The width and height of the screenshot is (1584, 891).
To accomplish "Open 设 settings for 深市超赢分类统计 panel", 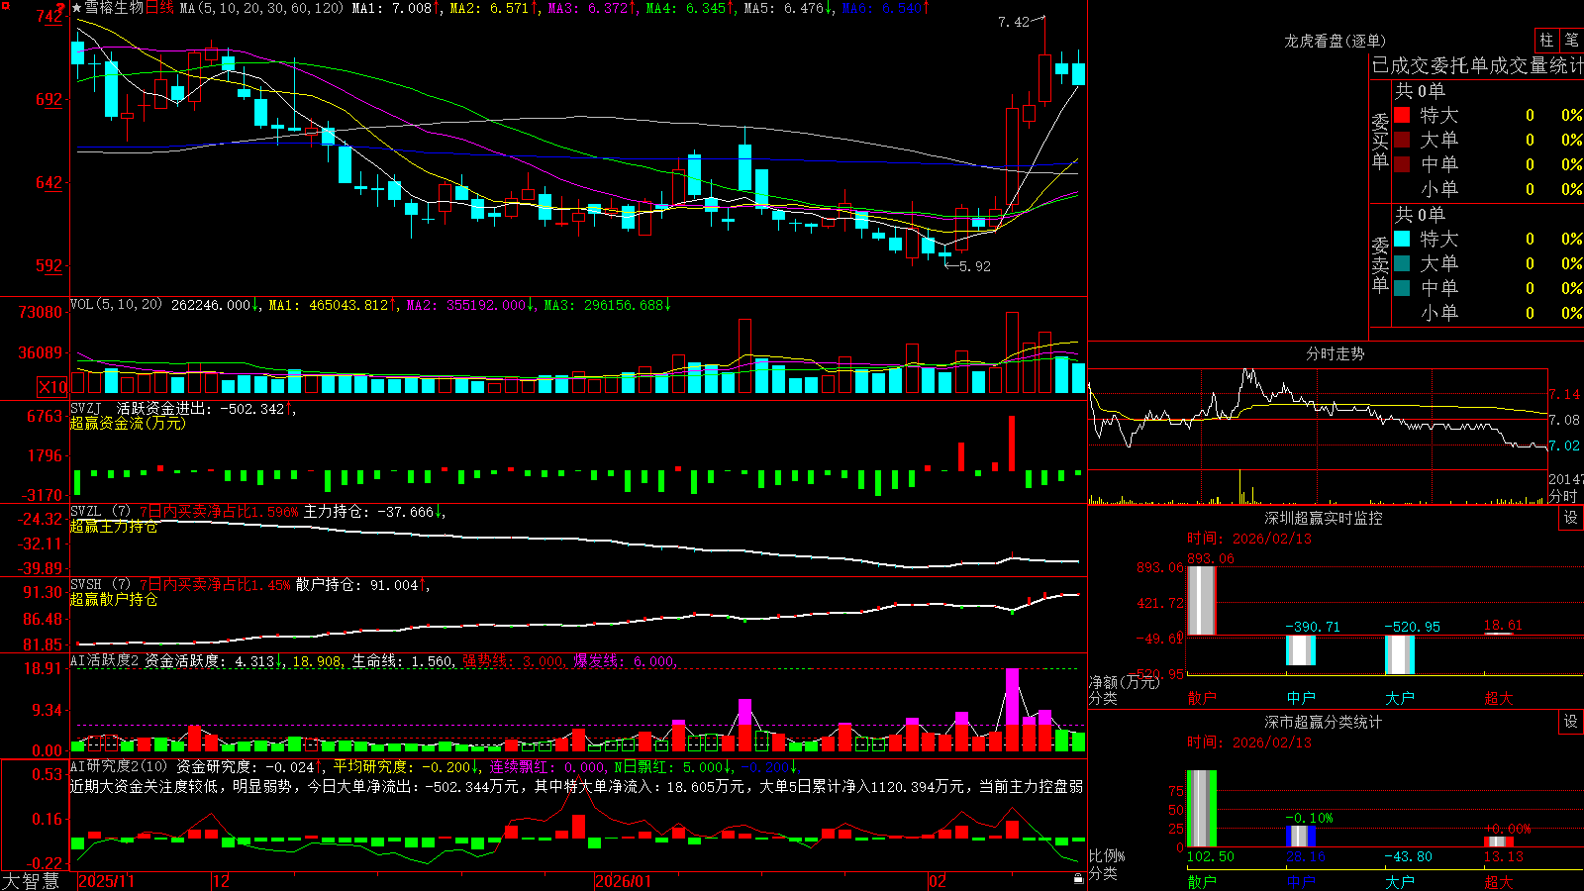I will pos(1571,722).
